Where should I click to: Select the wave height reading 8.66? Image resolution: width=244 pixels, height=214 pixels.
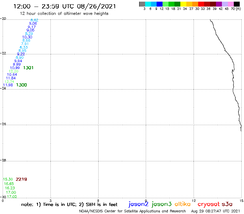[x=26, y=40]
